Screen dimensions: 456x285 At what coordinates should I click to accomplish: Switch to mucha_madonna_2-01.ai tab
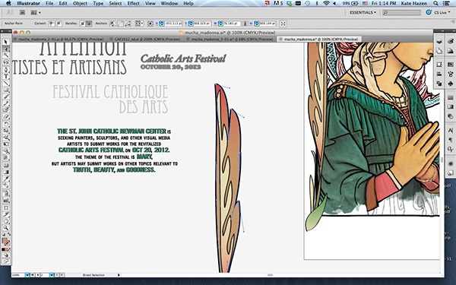(61, 39)
